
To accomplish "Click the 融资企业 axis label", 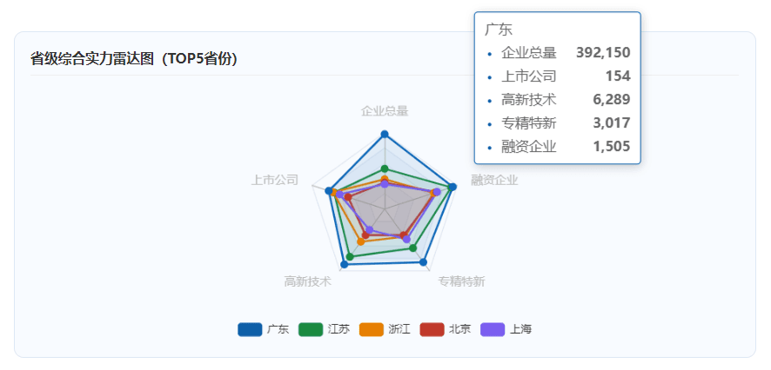I will [494, 180].
